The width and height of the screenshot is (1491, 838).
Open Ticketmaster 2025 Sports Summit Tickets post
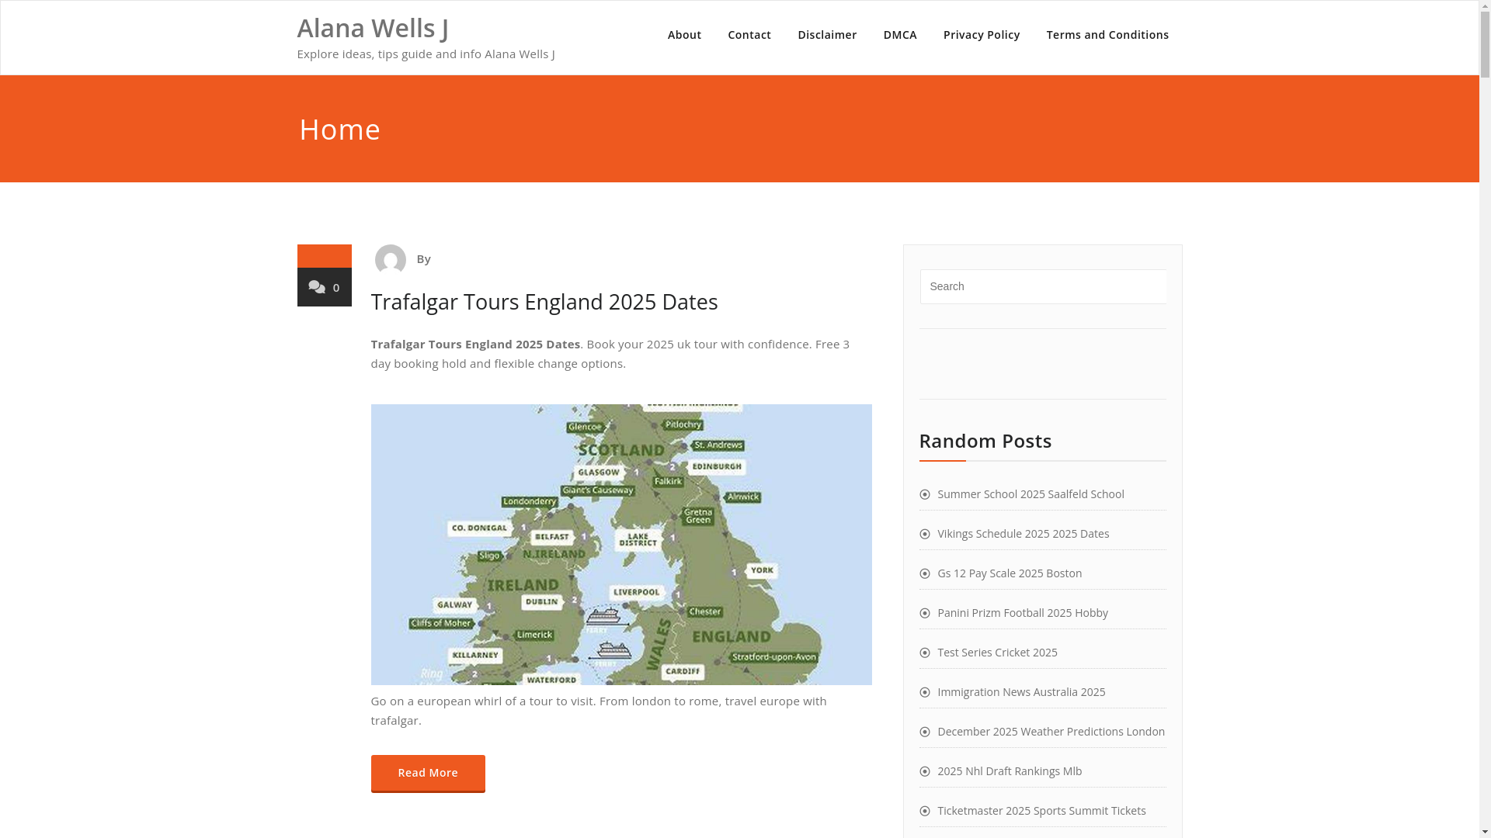(1041, 811)
